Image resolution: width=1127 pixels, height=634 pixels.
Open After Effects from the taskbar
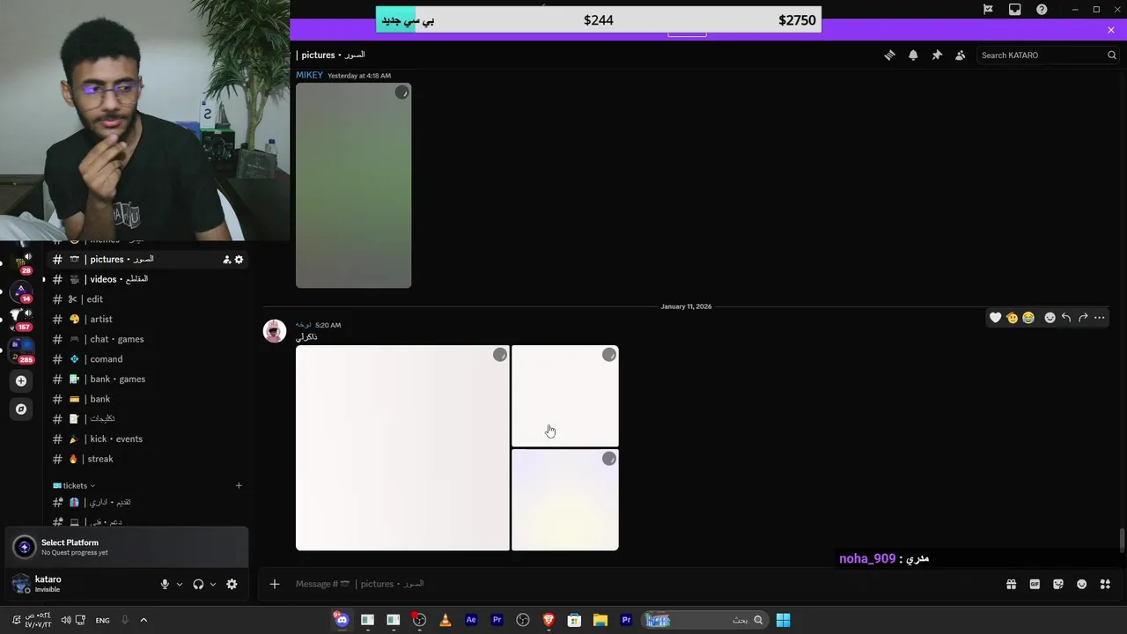pos(471,620)
